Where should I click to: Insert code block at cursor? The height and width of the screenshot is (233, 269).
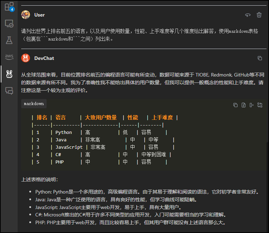251,105
